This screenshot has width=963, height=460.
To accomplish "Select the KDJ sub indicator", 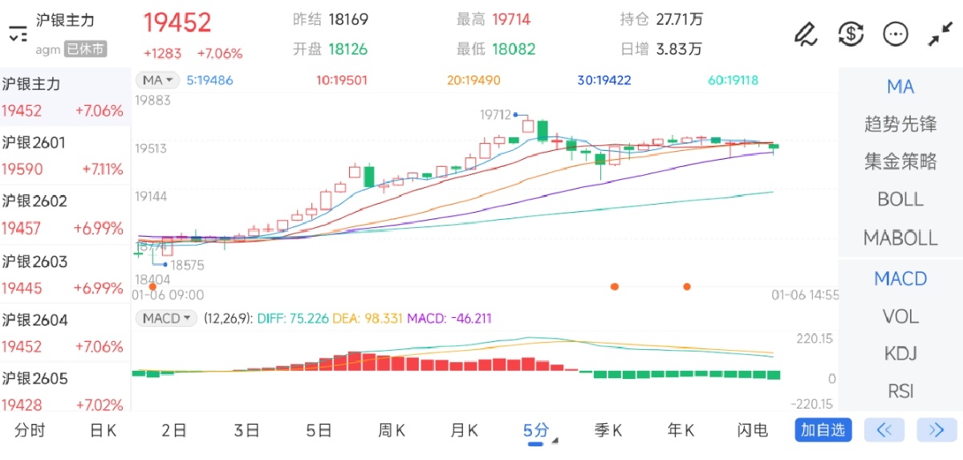I will (900, 354).
